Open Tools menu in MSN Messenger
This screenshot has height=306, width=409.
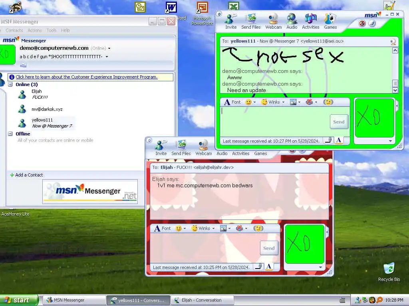pos(52,30)
